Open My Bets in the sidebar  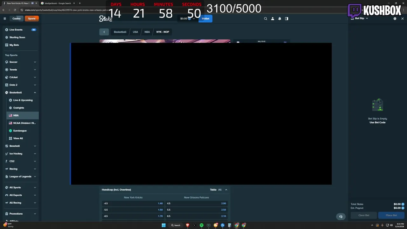(20, 45)
